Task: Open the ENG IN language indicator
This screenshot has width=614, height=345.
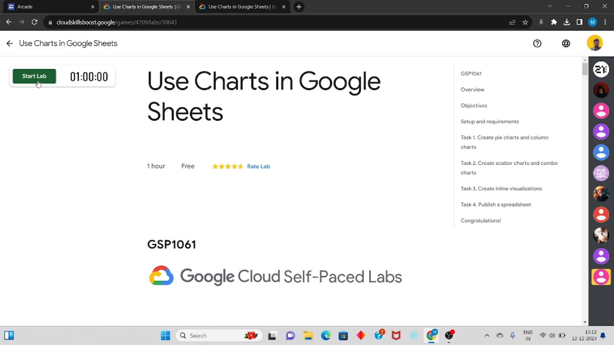Action: click(x=528, y=335)
